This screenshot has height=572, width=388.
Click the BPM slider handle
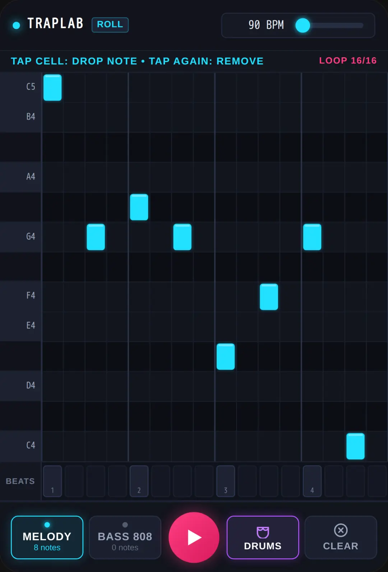(302, 25)
